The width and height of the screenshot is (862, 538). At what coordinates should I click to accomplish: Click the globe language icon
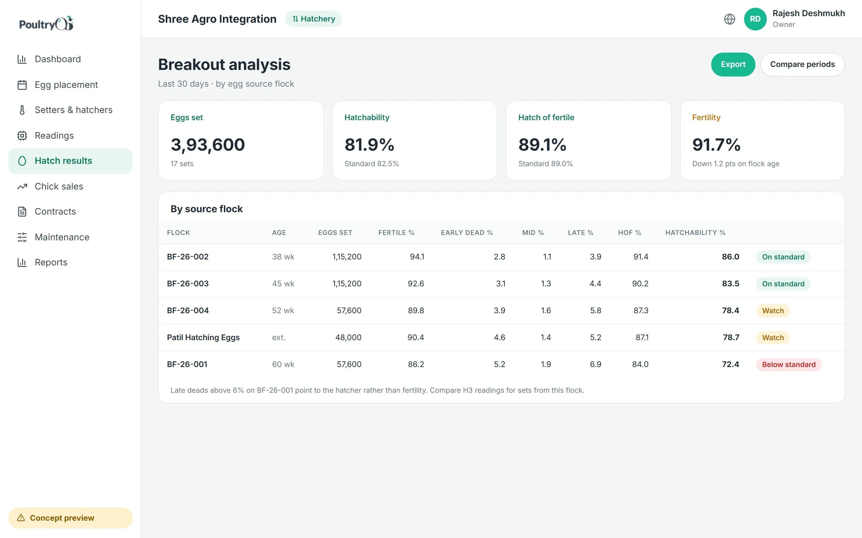[x=729, y=19]
